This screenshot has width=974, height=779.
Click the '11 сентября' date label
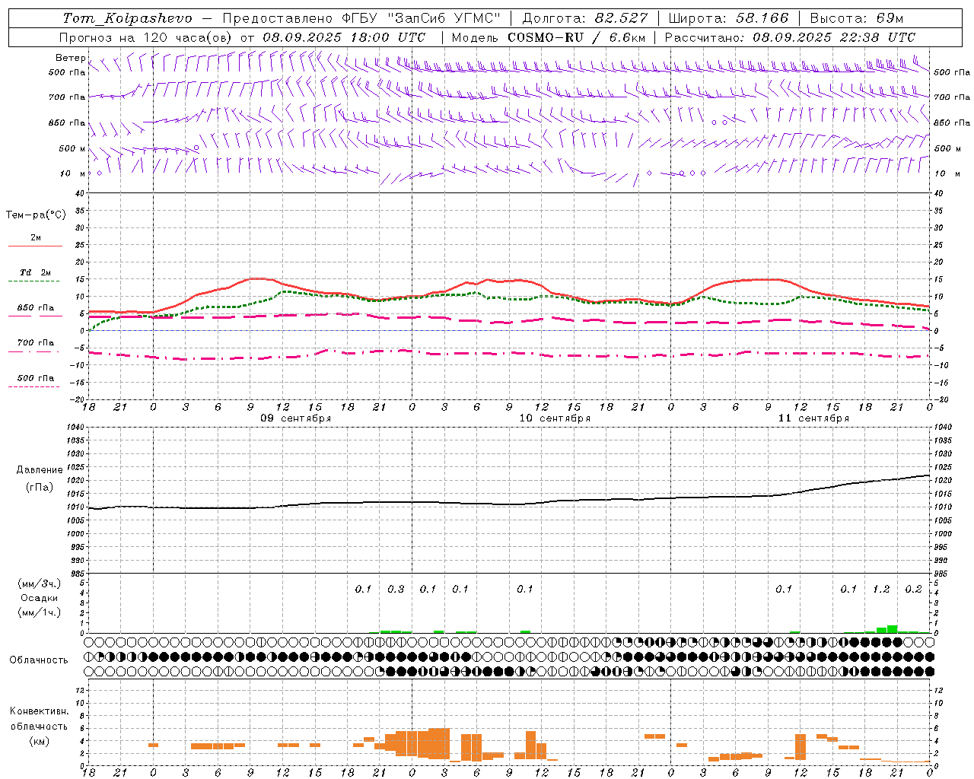[813, 418]
